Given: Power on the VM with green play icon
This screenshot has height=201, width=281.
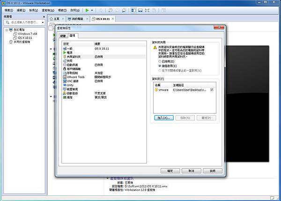Looking at the screenshot, I should [x=87, y=10].
